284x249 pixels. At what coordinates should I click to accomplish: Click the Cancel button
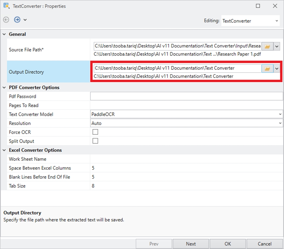pyautogui.click(x=264, y=244)
